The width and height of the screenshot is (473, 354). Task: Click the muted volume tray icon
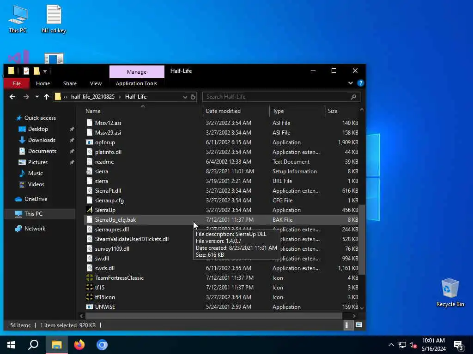[413, 345]
